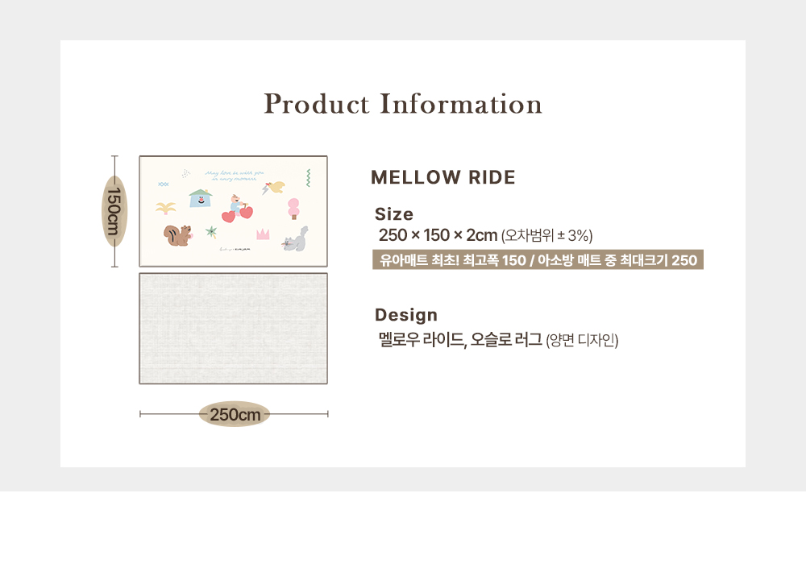Click the MELLOW RIDE product title

tap(443, 177)
